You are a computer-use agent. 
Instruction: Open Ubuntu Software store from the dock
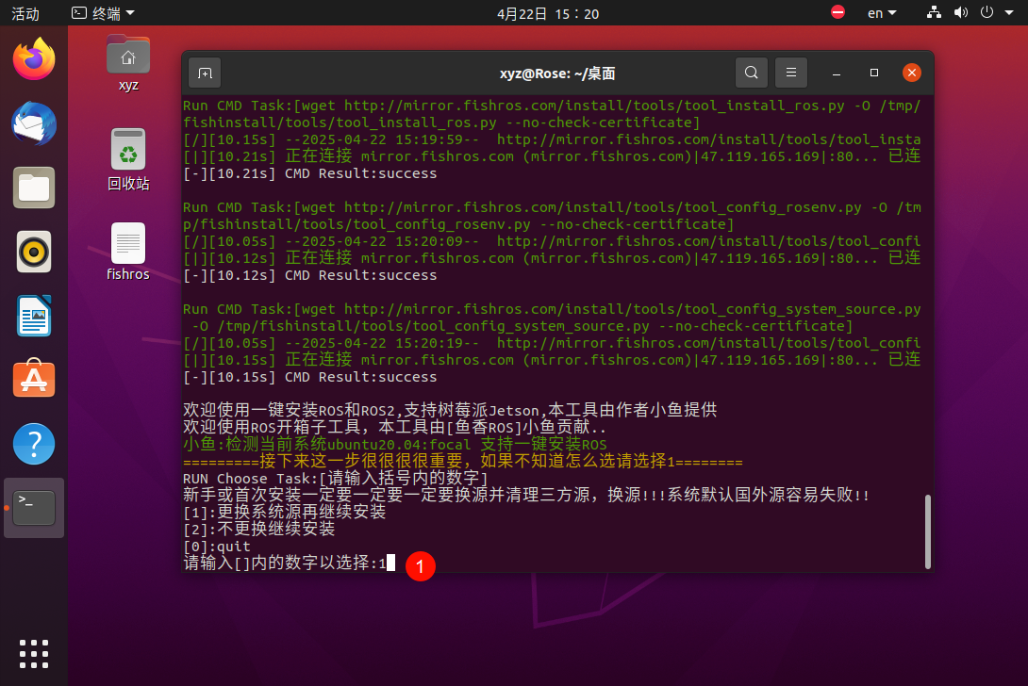click(34, 379)
